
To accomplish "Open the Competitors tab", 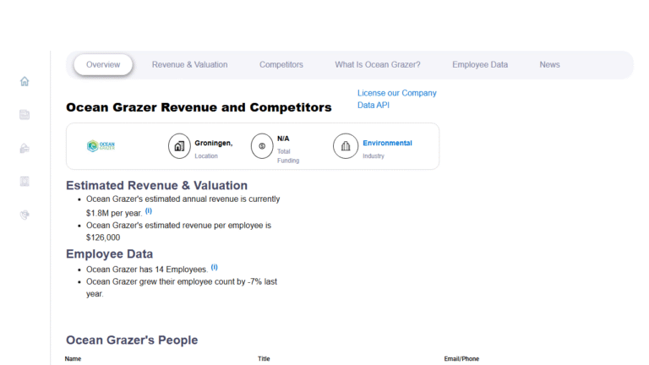I will click(281, 65).
